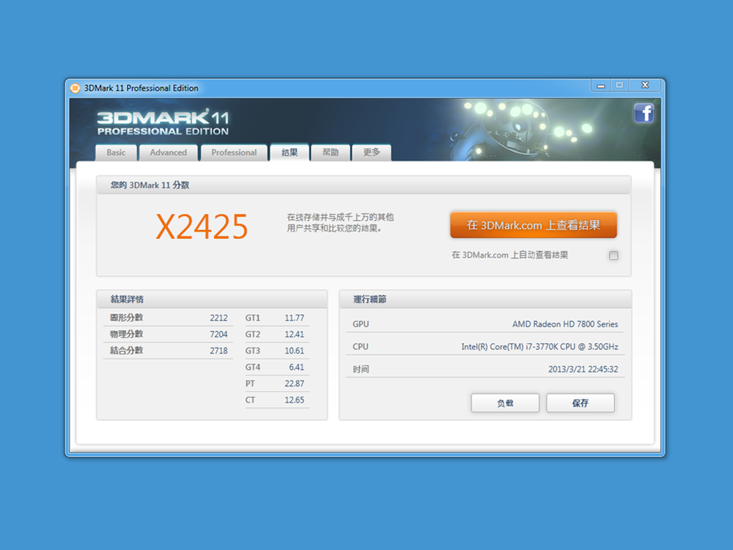Close the 3DMark 11 window
The height and width of the screenshot is (550, 733).
point(644,86)
